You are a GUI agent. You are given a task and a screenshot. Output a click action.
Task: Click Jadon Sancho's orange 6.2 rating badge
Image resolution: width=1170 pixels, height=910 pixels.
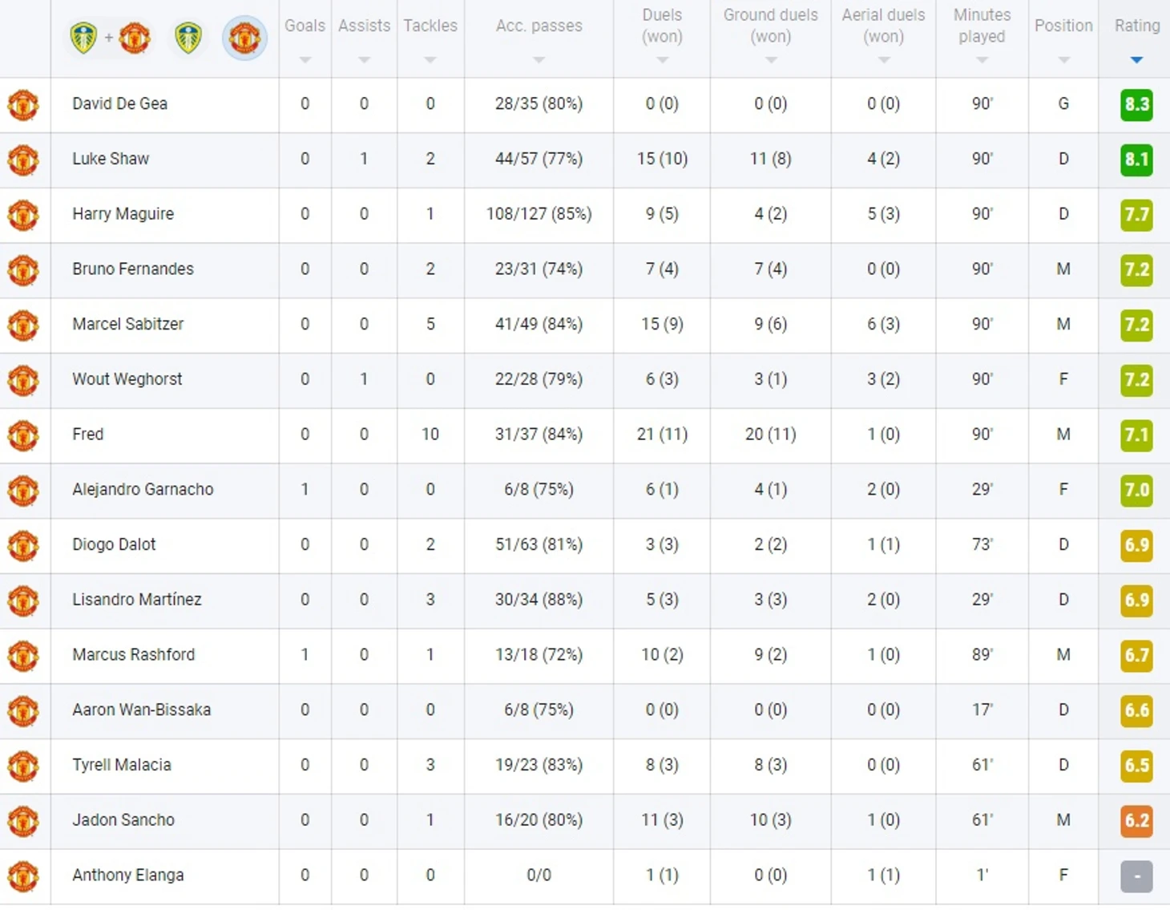tap(1136, 820)
